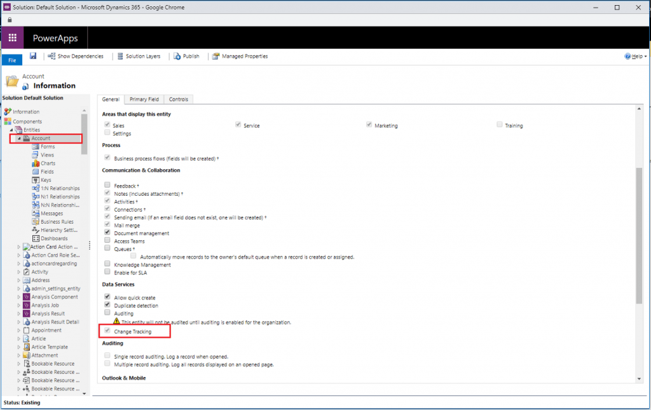This screenshot has width=651, height=410.
Task: Expand the Action Card Action entity
Action: (18, 247)
